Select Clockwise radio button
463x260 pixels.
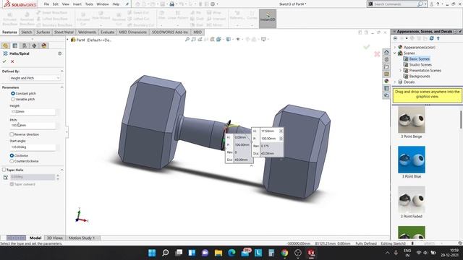click(12, 155)
